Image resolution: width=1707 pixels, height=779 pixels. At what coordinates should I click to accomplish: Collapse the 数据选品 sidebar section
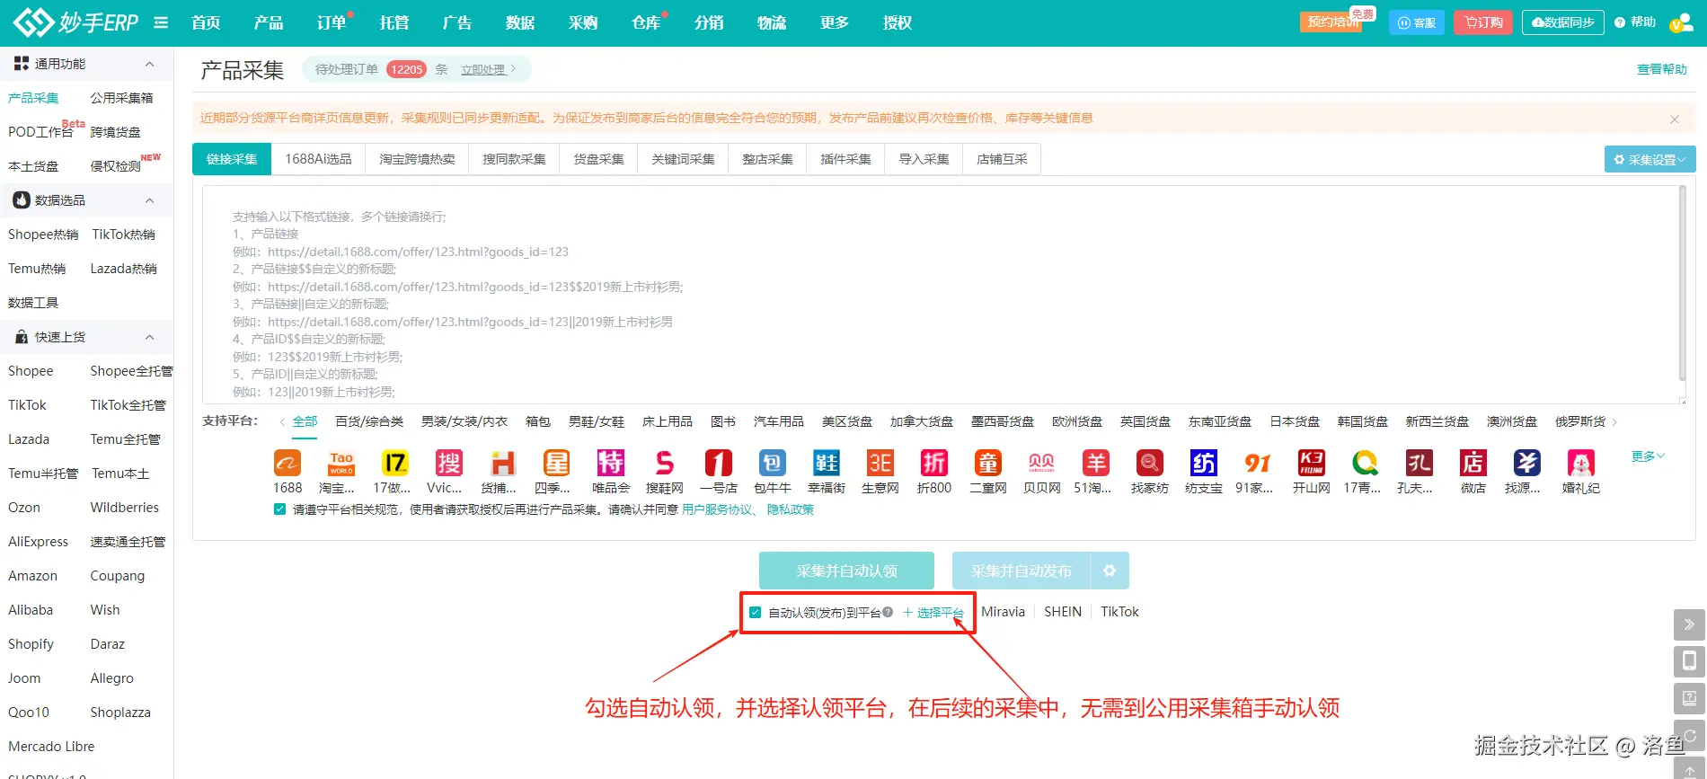[149, 200]
